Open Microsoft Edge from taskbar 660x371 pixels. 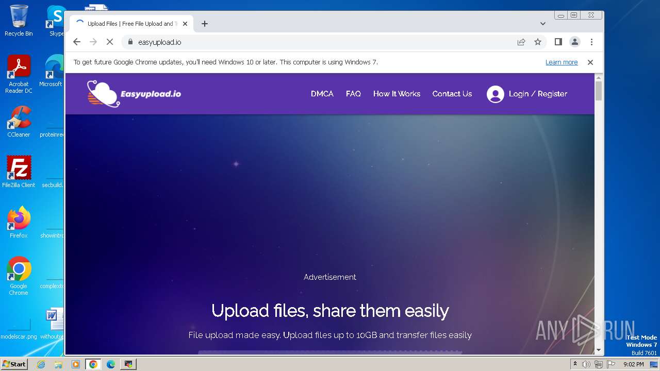111,364
